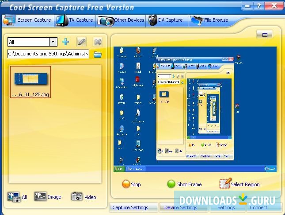Viewport: 285px width, 215px height.
Task: Click the TV monitor icon
Action: point(62,20)
